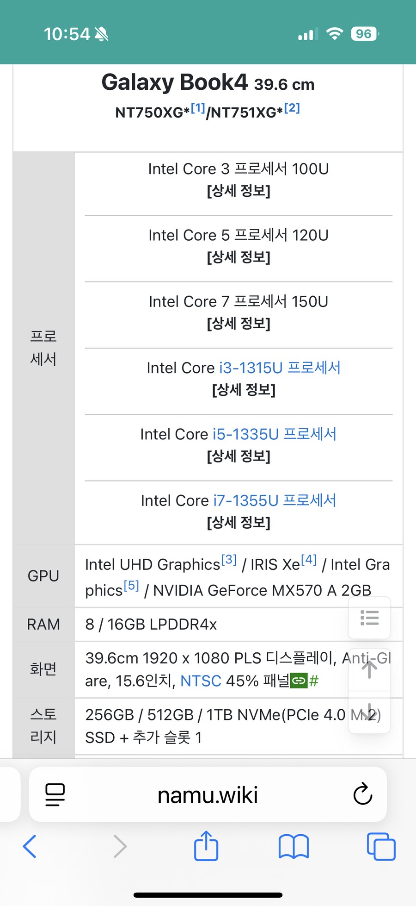Open 상세 정보 under i7-1355U

(x=239, y=522)
